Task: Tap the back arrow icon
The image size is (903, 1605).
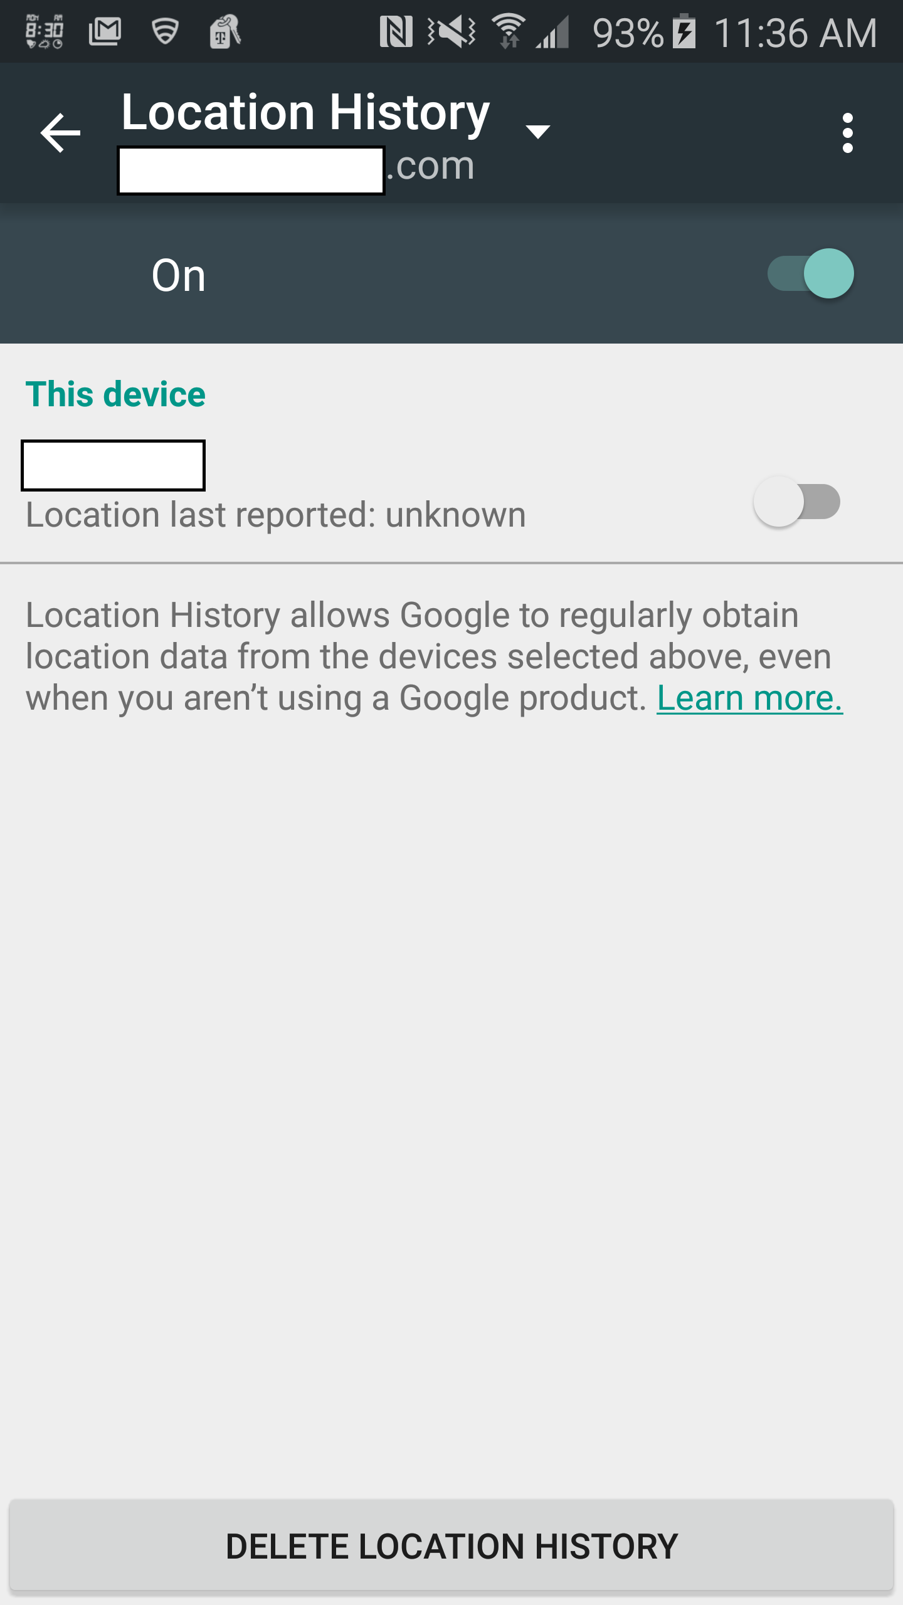Action: (60, 132)
